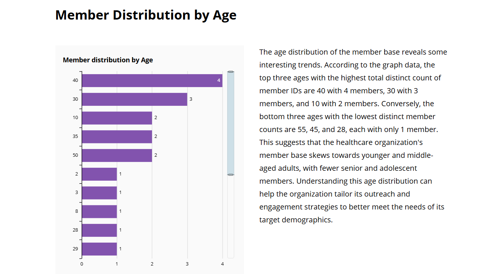Select the bar labeled age 28
The height and width of the screenshot is (274, 485).
[99, 229]
